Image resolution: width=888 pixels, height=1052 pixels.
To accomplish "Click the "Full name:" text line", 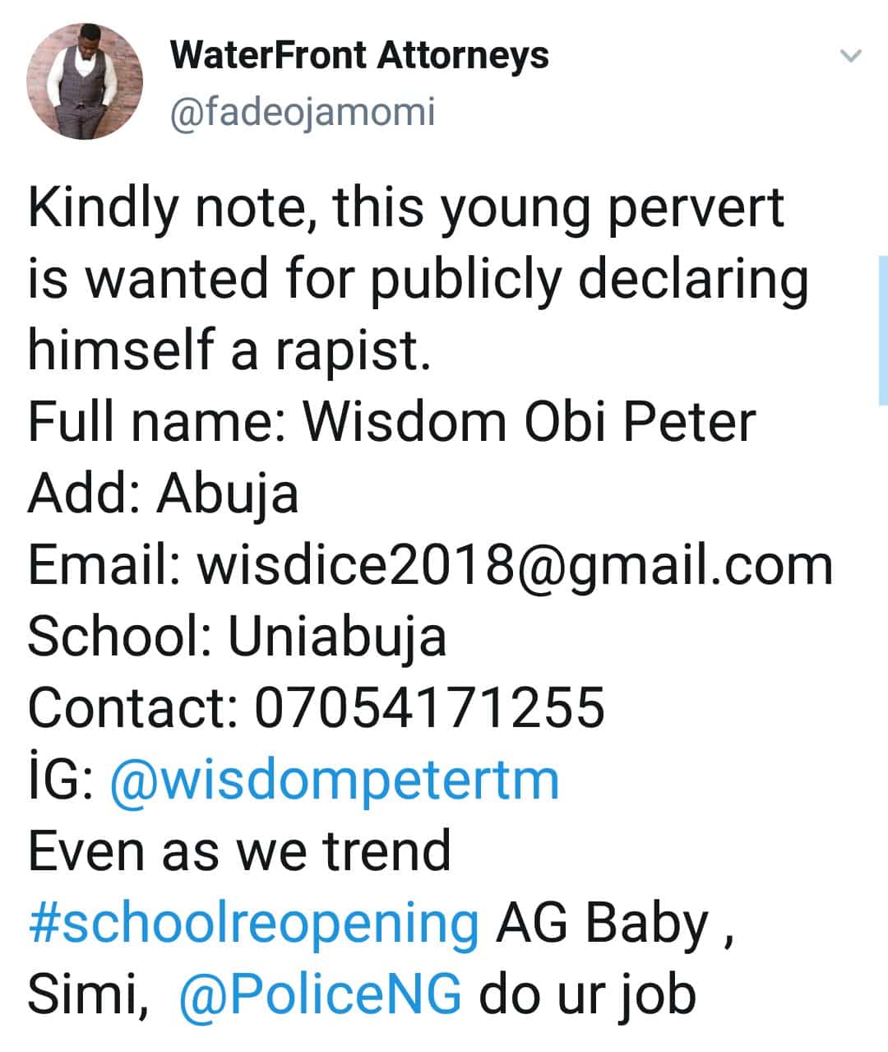I will [x=391, y=423].
